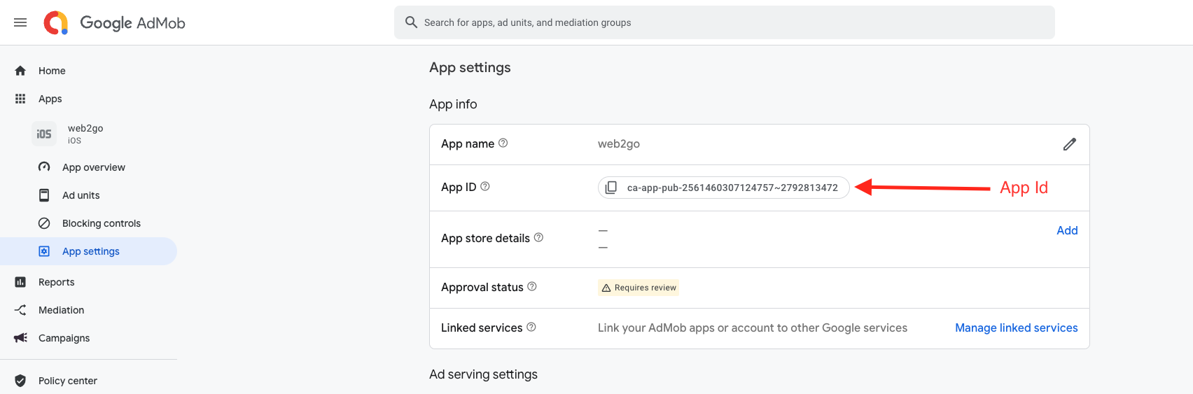Click help icon next to App name

pos(503,143)
